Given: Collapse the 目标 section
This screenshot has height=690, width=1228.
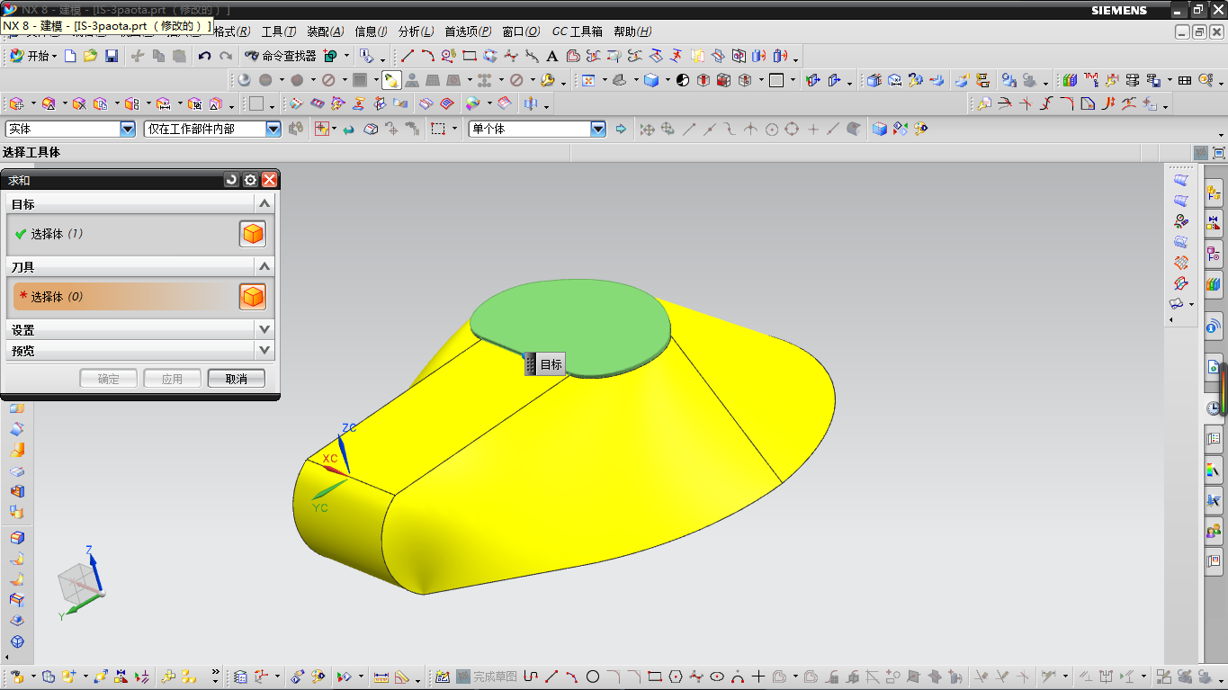Looking at the screenshot, I should pos(264,203).
